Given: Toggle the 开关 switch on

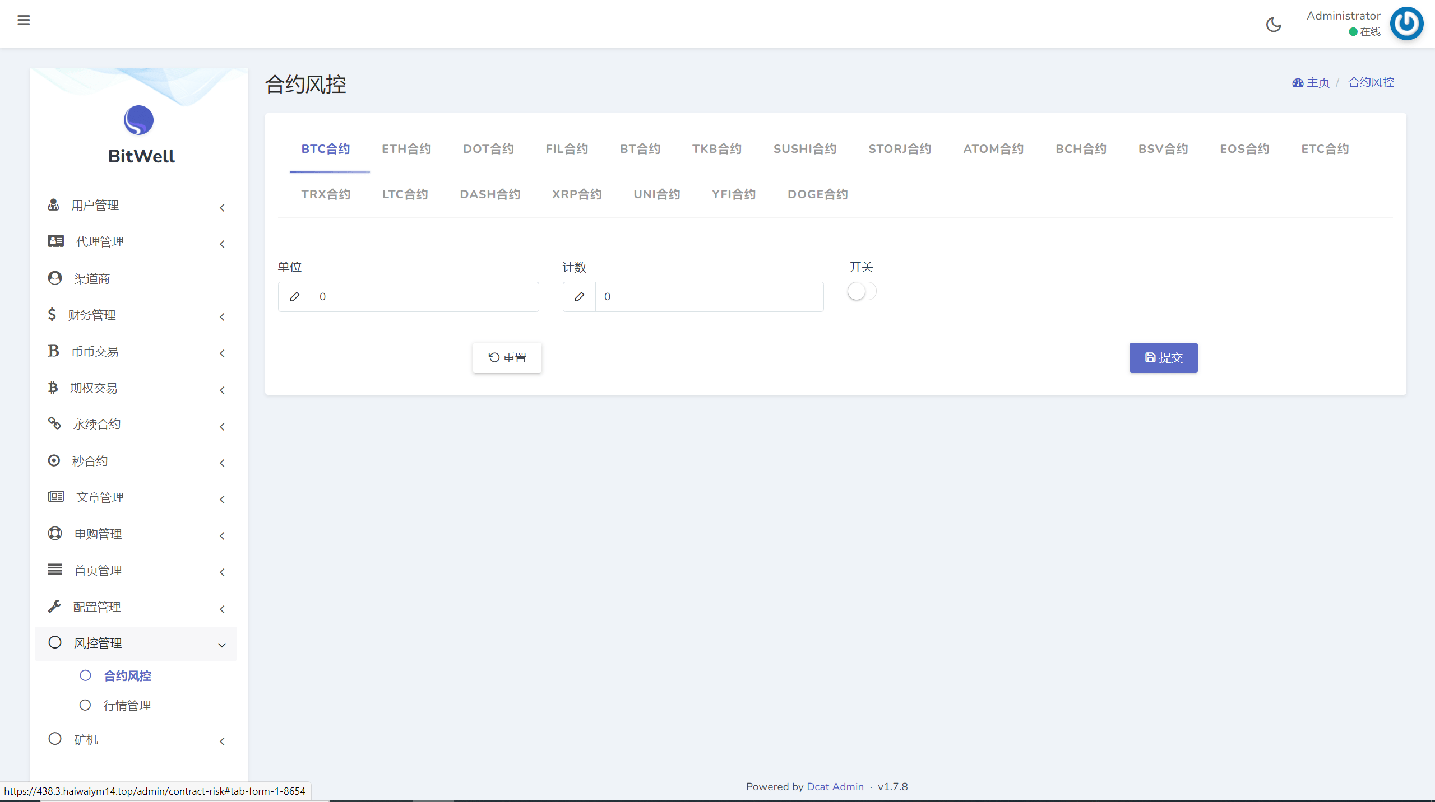Looking at the screenshot, I should pos(862,291).
